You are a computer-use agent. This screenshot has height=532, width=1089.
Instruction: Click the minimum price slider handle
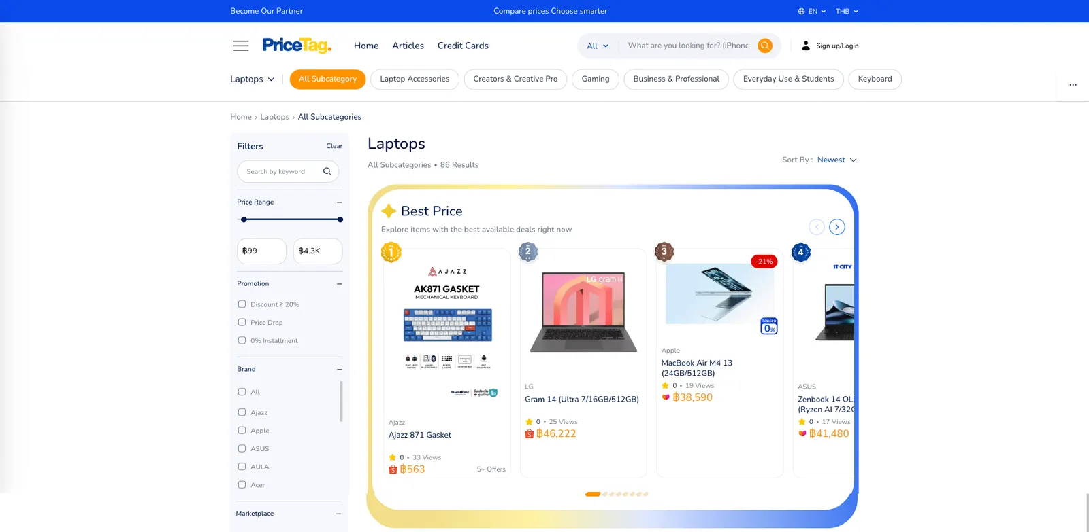[x=244, y=219]
